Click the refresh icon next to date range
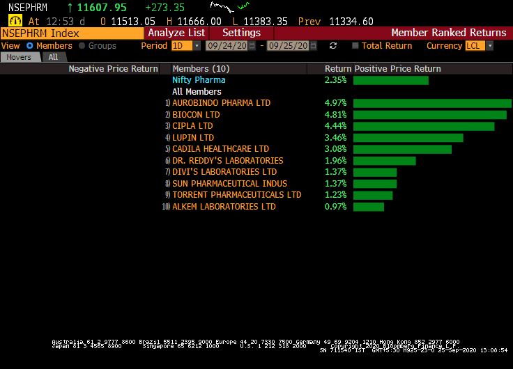513x369 pixels. tap(333, 46)
